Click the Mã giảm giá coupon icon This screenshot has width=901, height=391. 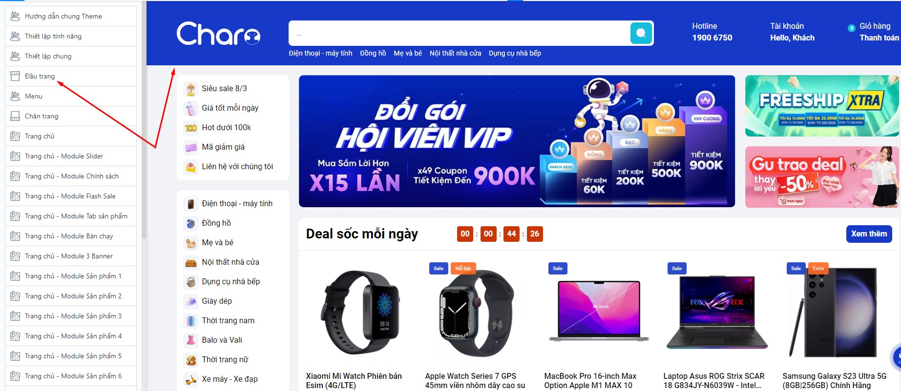(x=190, y=147)
